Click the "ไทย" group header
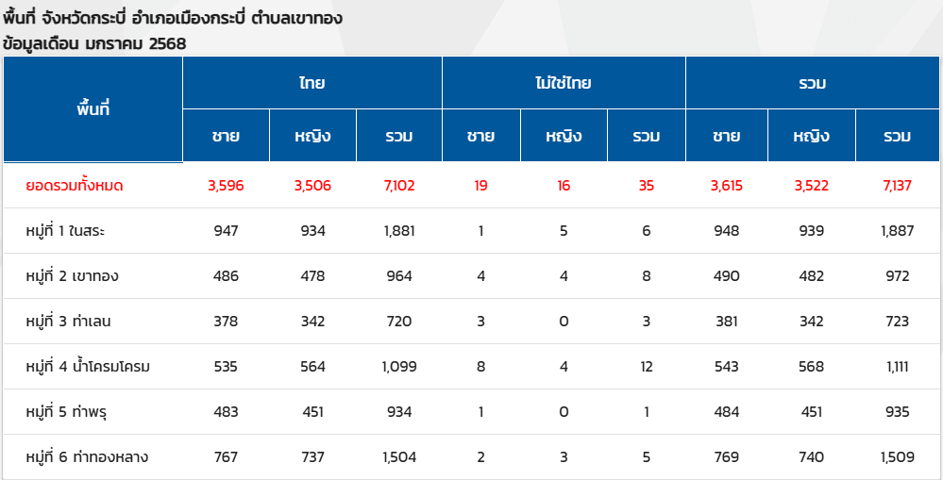The width and height of the screenshot is (943, 480). click(312, 83)
